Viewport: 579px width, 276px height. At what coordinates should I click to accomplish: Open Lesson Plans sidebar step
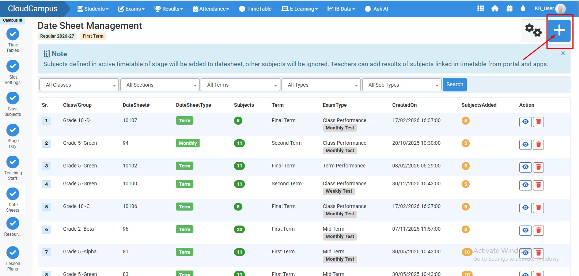13,259
